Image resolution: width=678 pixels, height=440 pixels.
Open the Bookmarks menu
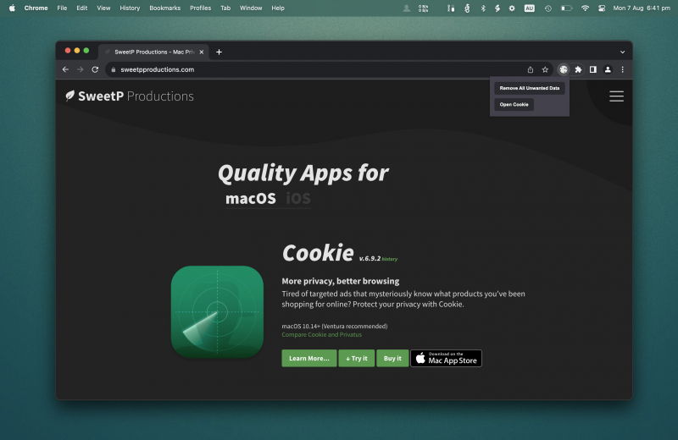point(164,8)
